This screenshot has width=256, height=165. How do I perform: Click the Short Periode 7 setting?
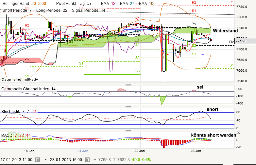17,10
